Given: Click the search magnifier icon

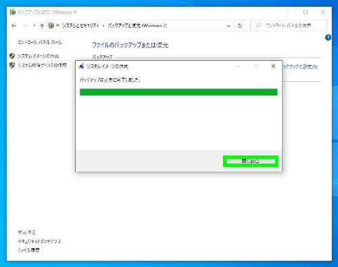Looking at the screenshot, I should 258,26.
